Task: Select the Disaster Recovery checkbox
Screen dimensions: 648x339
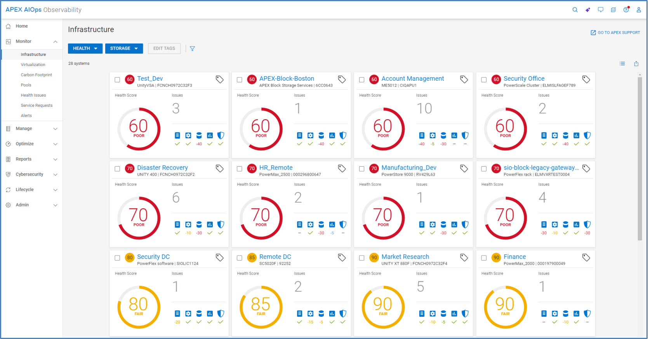Action: 117,169
